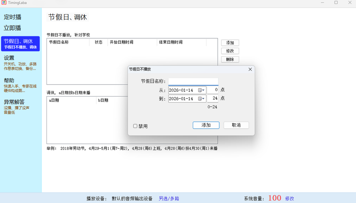Close the 节假日不播放 dialog
Image resolution: width=356 pixels, height=203 pixels.
250,69
